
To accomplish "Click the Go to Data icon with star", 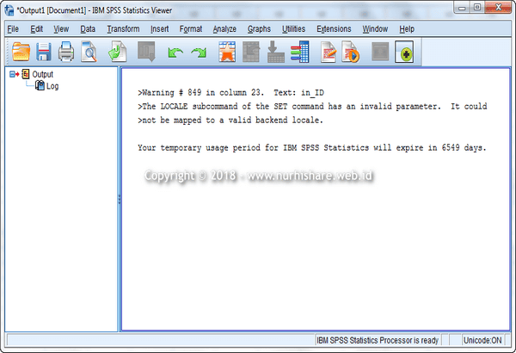I will click(x=227, y=52).
